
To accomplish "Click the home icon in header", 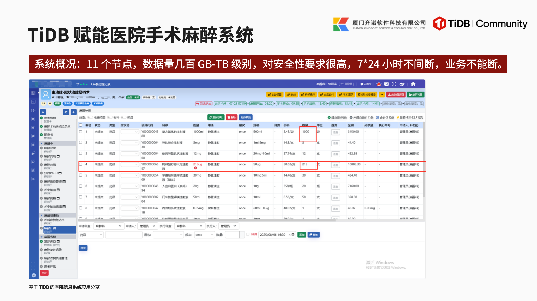I will tap(413, 84).
